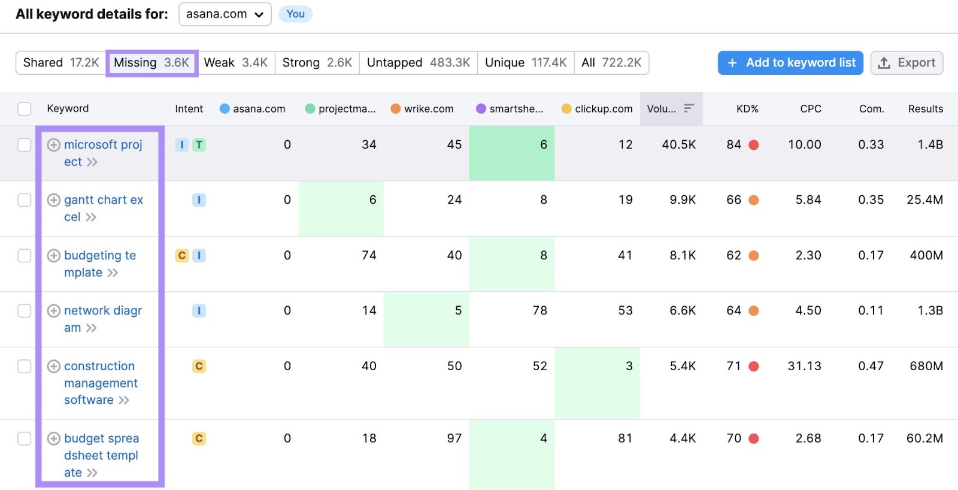
Task: Click the red KD dot next to 84
Action: click(x=754, y=145)
